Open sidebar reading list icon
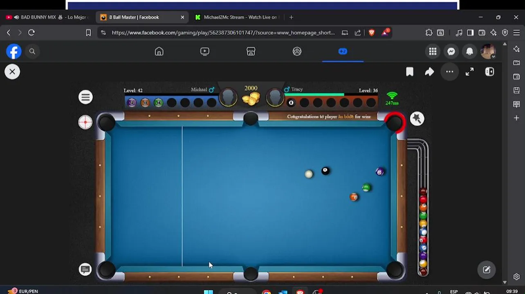The image size is (525, 294). [516, 104]
